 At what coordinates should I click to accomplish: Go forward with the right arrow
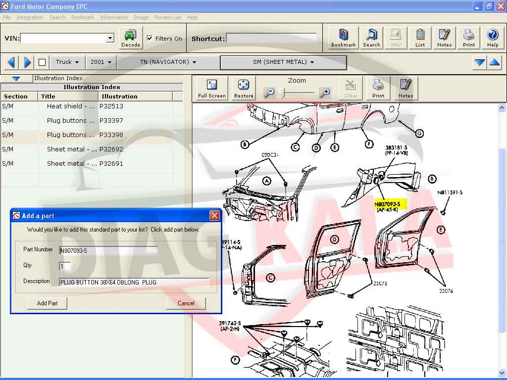pyautogui.click(x=28, y=62)
